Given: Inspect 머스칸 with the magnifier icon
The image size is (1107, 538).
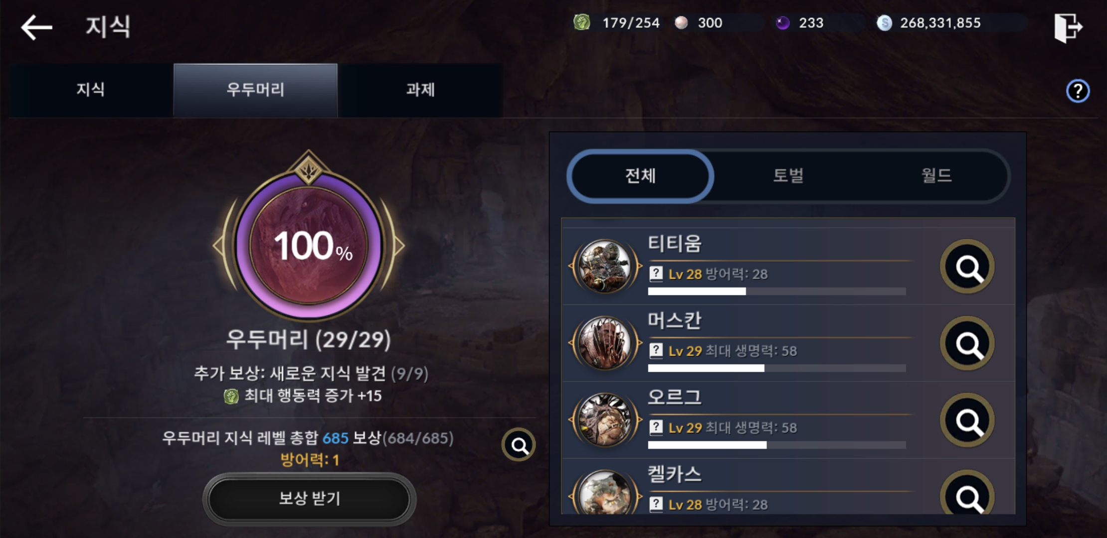Looking at the screenshot, I should pyautogui.click(x=967, y=343).
